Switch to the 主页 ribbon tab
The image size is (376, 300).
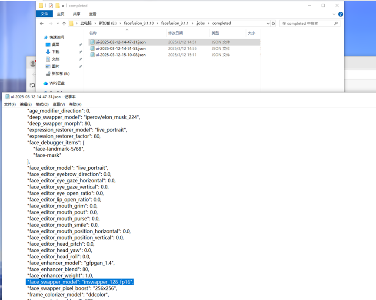click(x=61, y=14)
